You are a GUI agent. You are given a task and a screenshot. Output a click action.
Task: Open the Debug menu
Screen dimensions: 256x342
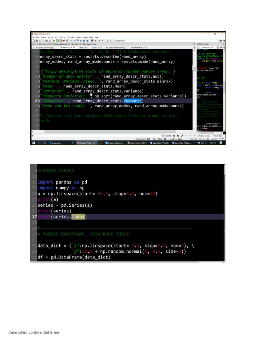pos(62,37)
